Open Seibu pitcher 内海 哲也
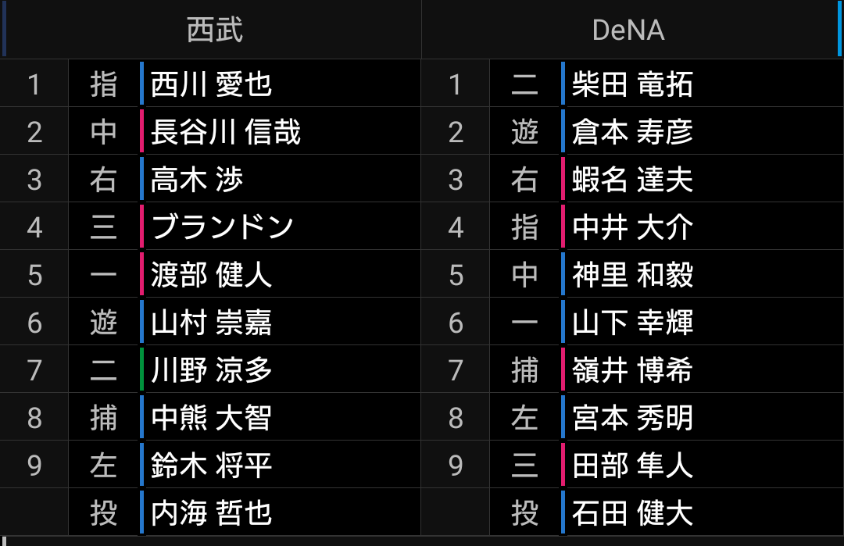844x546 pixels. 211,513
